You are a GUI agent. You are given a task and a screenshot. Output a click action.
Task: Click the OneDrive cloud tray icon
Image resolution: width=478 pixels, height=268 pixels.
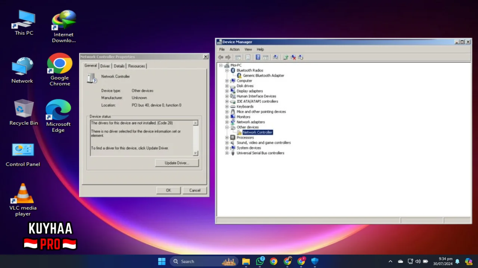pyautogui.click(x=400, y=261)
